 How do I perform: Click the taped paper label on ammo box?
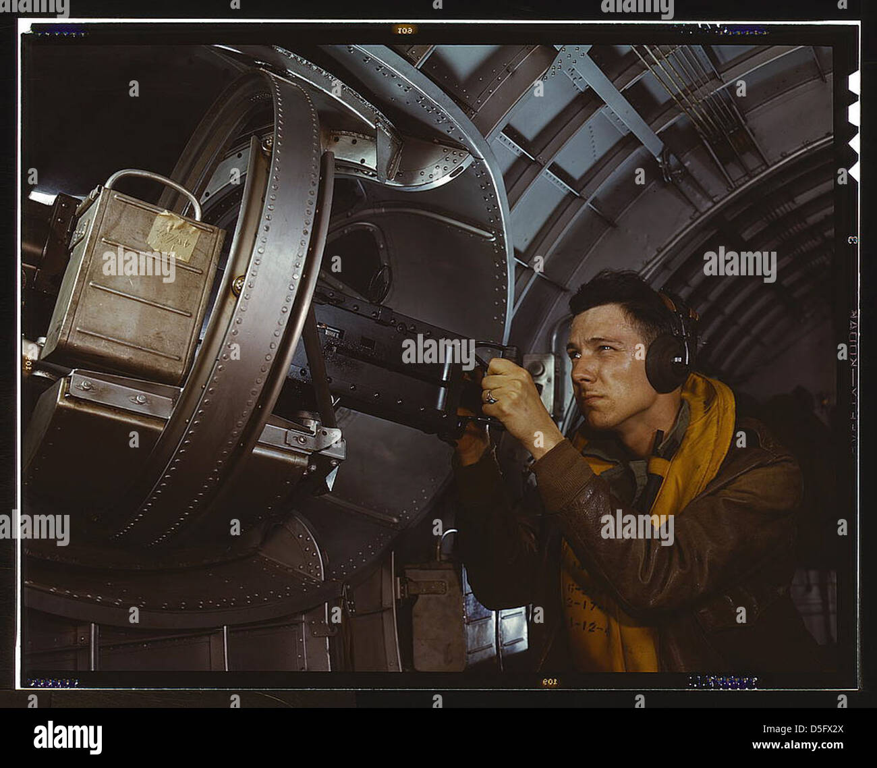click(x=173, y=237)
